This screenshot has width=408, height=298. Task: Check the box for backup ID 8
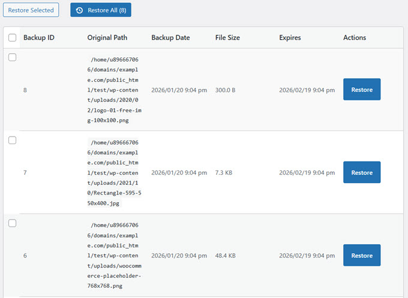(x=13, y=57)
